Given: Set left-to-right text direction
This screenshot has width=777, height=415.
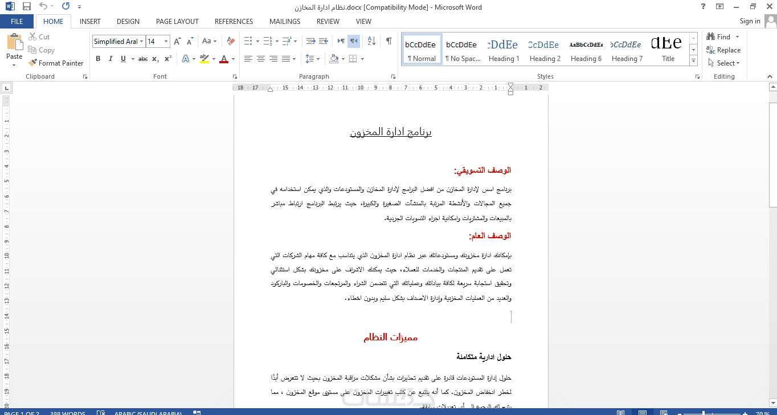Looking at the screenshot, I should coord(341,42).
